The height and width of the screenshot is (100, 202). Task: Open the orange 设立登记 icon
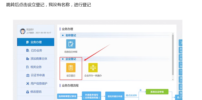[71, 68]
